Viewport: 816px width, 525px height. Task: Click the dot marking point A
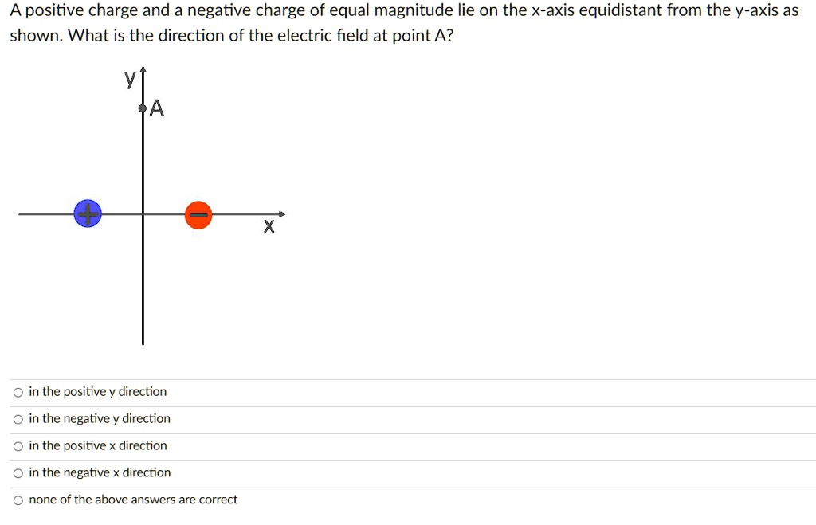142,108
